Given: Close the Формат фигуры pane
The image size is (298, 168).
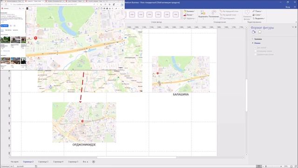Looking at the screenshot, I should [x=296, y=27].
